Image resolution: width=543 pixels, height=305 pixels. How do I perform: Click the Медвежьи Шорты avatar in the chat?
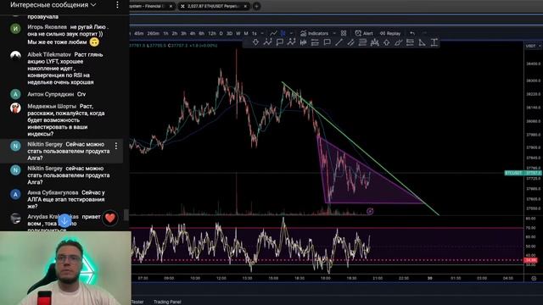click(15, 108)
